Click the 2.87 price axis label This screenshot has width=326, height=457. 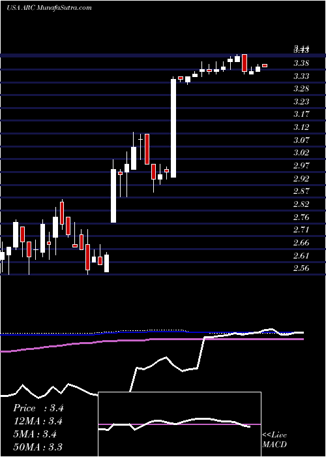pos(301,191)
